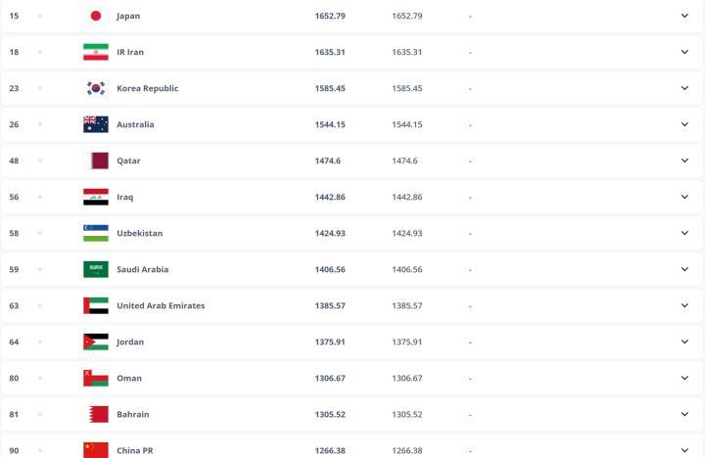Expand the Jordan row details
This screenshot has width=705, height=458.
[x=684, y=342]
